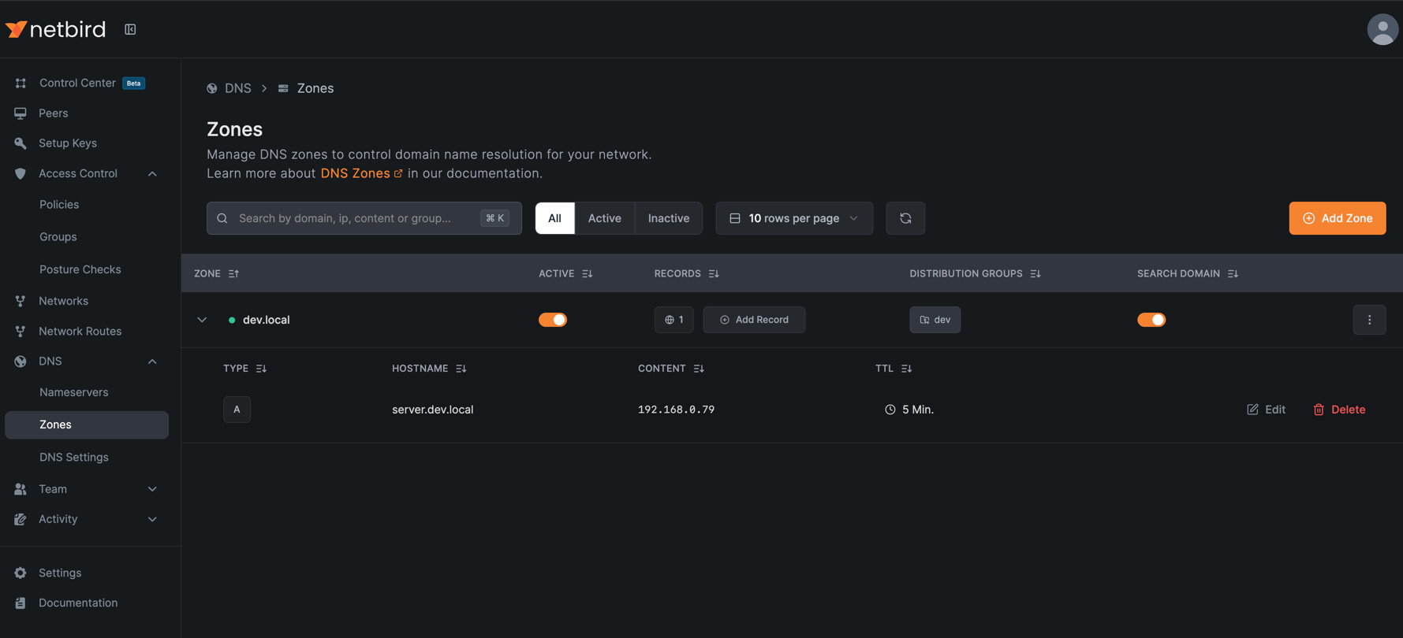This screenshot has width=1403, height=638.
Task: Click the Add Zone button
Action: [1337, 218]
